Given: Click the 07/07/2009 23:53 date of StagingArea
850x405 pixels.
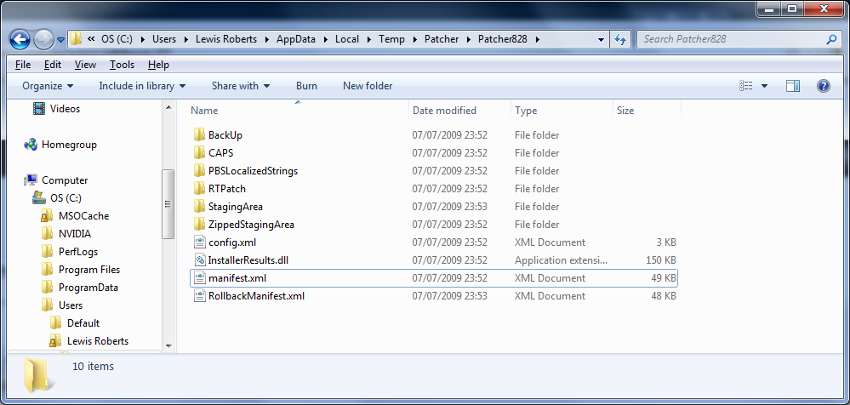Looking at the screenshot, I should tap(450, 207).
